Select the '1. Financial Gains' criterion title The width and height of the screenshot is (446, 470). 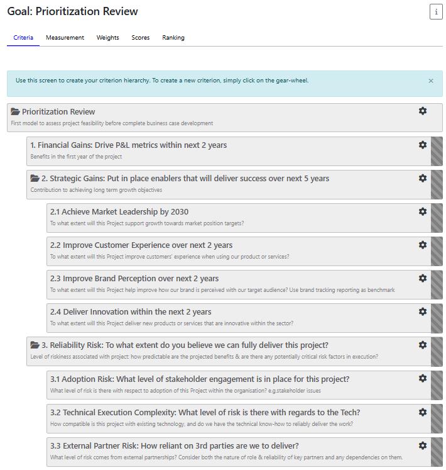pyautogui.click(x=128, y=145)
